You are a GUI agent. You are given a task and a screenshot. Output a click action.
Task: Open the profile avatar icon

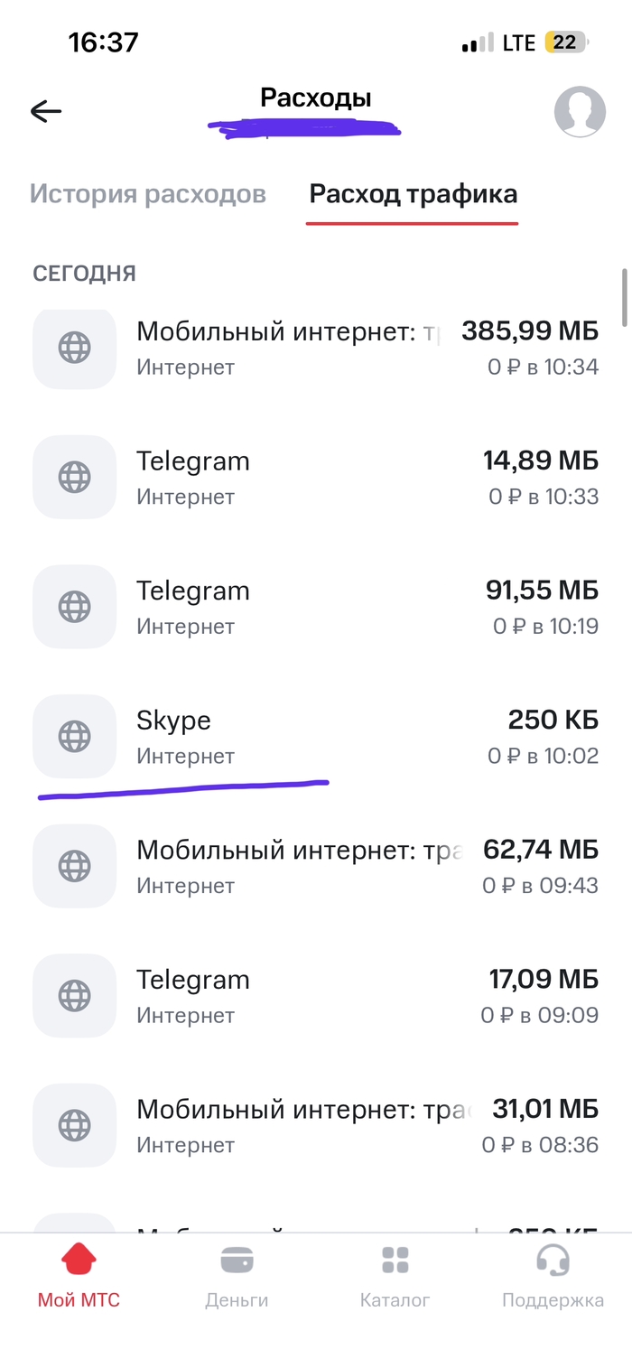(579, 112)
